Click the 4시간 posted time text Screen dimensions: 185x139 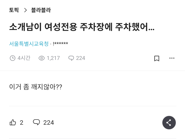pyautogui.click(x=24, y=58)
